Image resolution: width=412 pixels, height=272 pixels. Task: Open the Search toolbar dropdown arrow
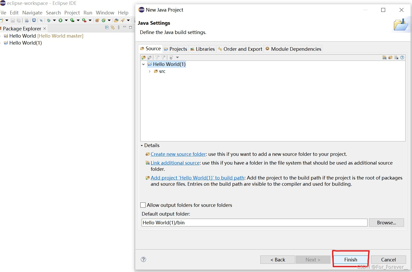click(128, 20)
